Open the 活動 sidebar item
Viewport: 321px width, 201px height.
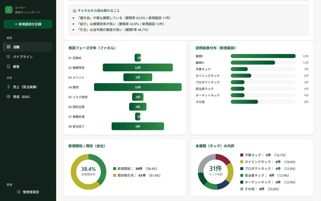(28, 47)
